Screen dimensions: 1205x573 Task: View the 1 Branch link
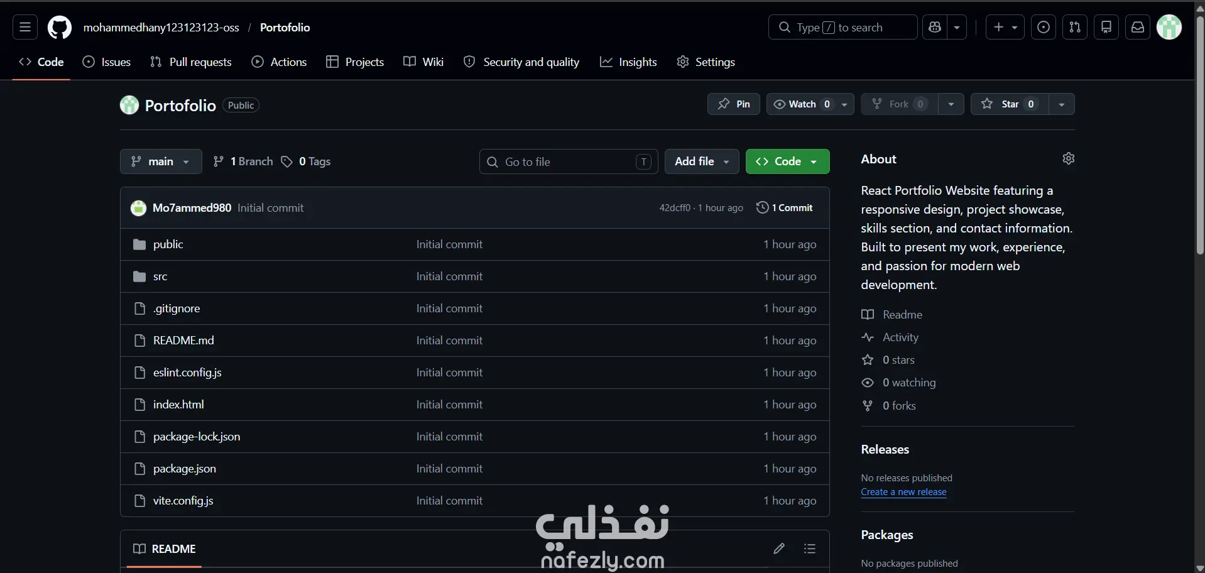[x=243, y=161]
